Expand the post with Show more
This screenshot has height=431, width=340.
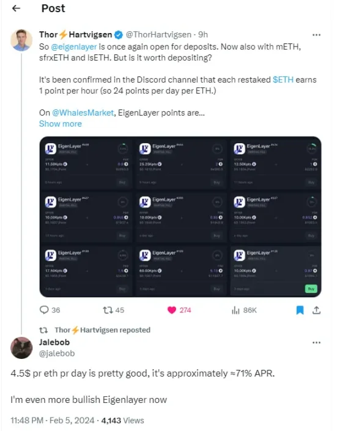(60, 123)
